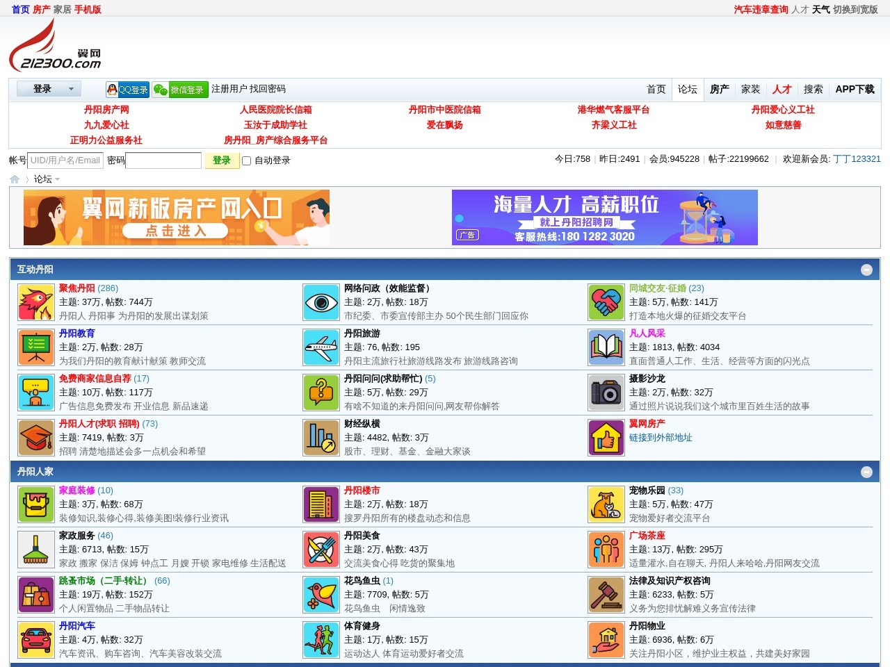Select the 花鸟鱼虫 bird icon
Screen dimensions: 890x667
[321, 595]
